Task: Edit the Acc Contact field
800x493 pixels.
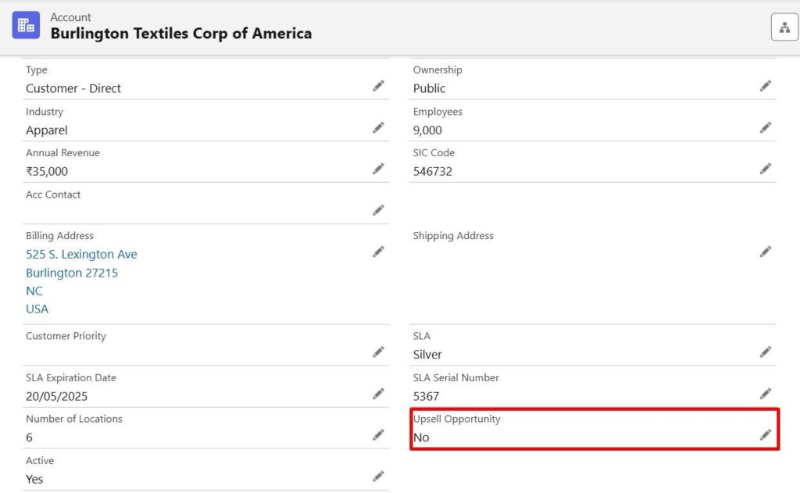Action: (x=378, y=210)
